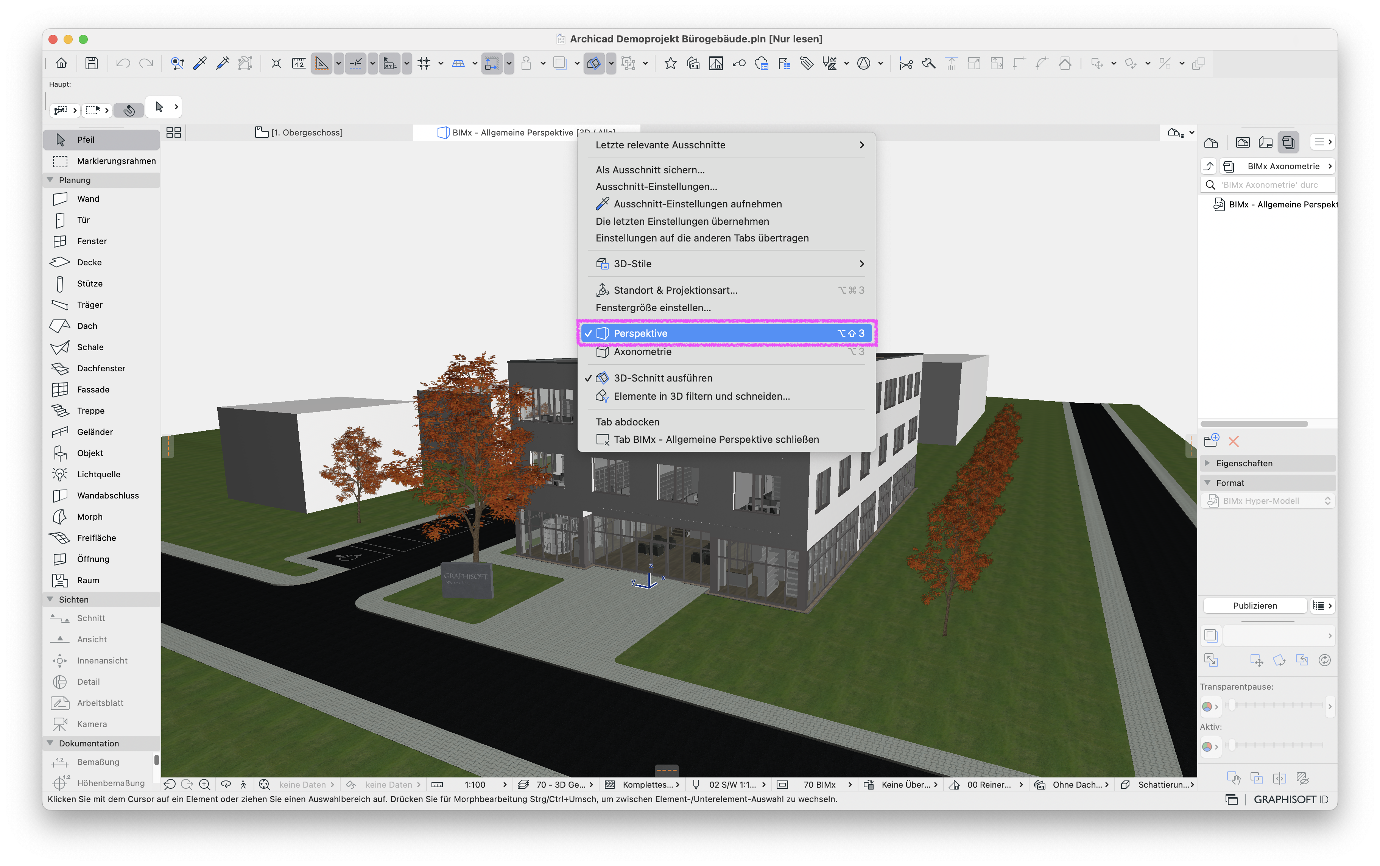Viewport: 1380px width, 866px height.
Task: Toggle checked Perspektive projection entry
Action: 726,333
